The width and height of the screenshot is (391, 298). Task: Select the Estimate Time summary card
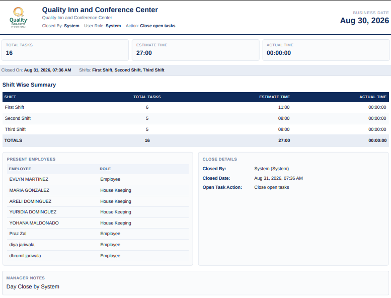pos(195,50)
